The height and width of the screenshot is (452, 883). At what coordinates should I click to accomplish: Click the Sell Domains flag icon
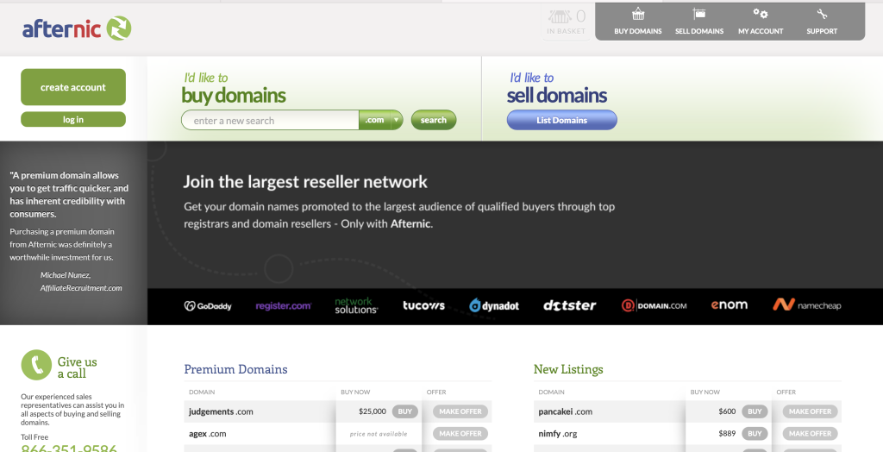click(x=698, y=15)
